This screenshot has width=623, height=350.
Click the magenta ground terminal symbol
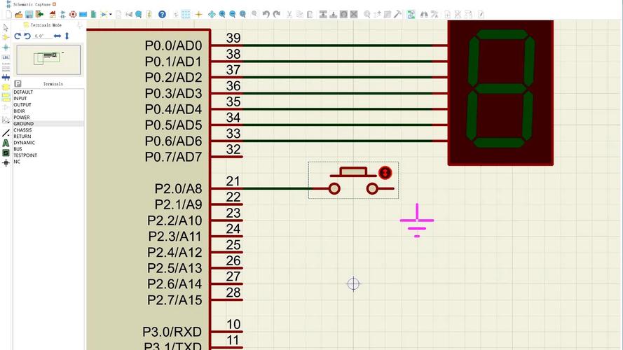click(417, 220)
